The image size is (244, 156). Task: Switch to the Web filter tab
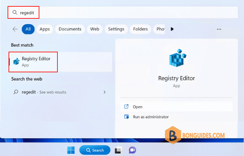[95, 29]
